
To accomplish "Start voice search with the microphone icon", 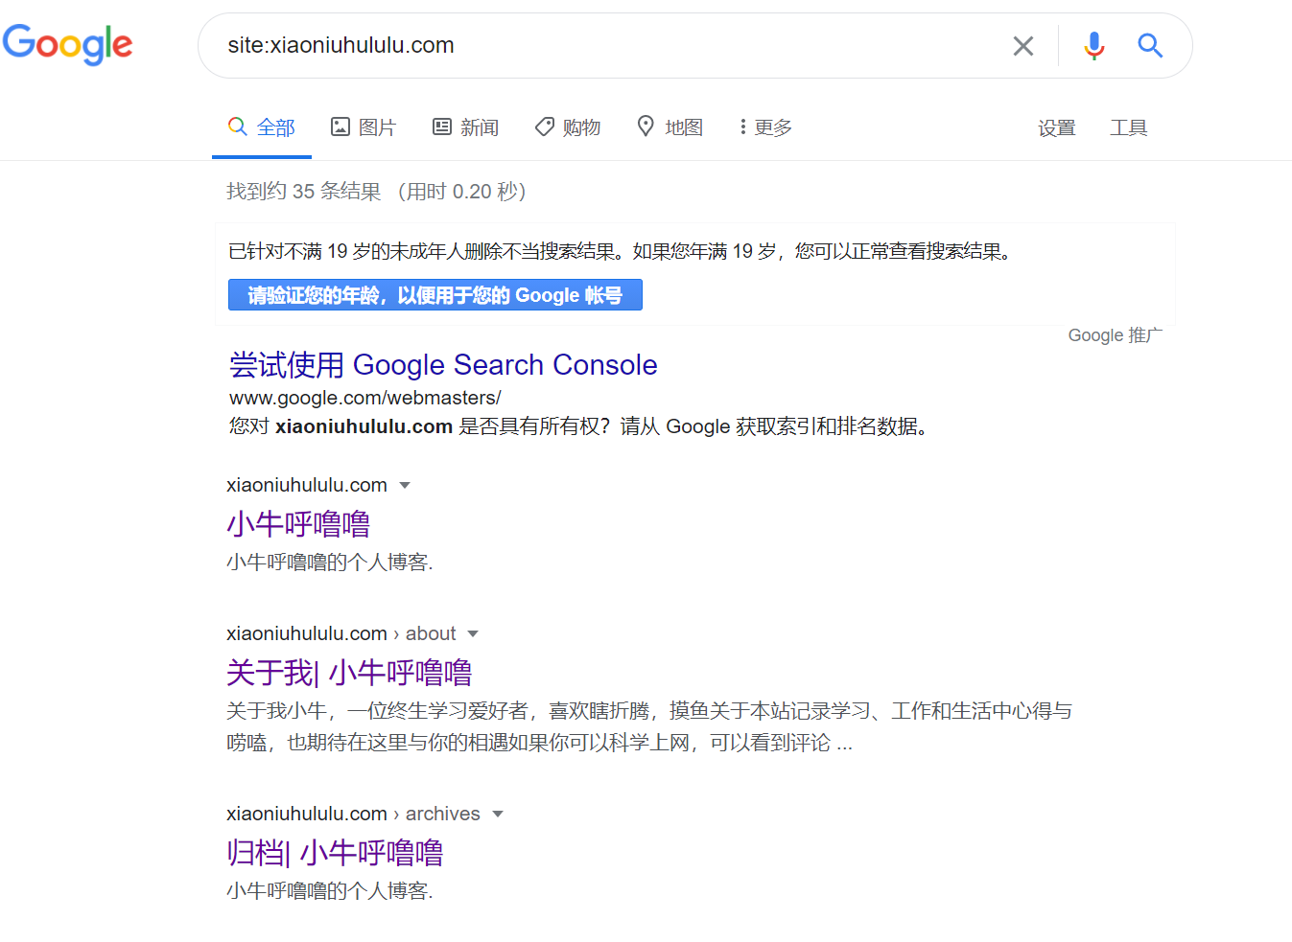I will (1093, 45).
